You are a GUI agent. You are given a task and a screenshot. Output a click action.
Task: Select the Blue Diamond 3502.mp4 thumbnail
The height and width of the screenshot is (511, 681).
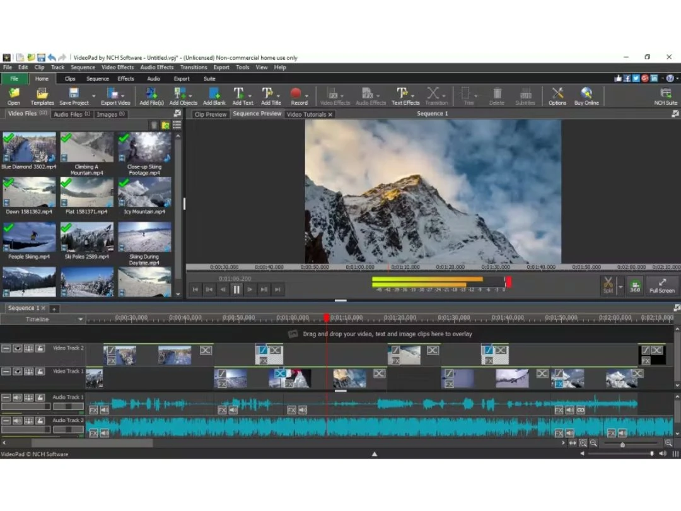(x=28, y=148)
